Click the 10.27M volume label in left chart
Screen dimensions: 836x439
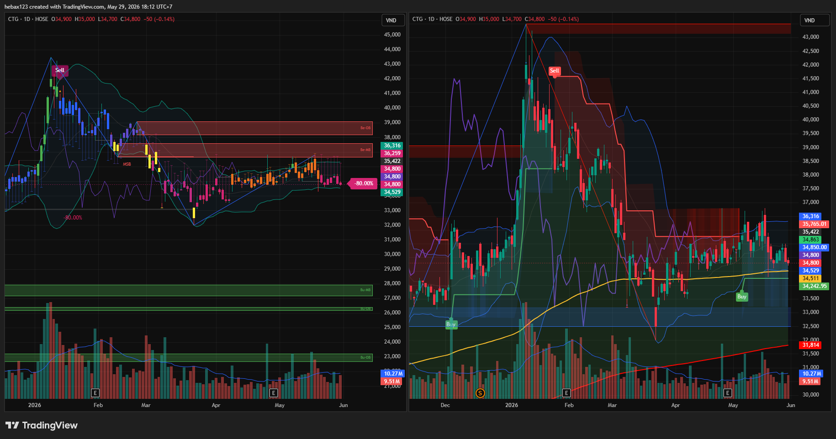pos(392,373)
